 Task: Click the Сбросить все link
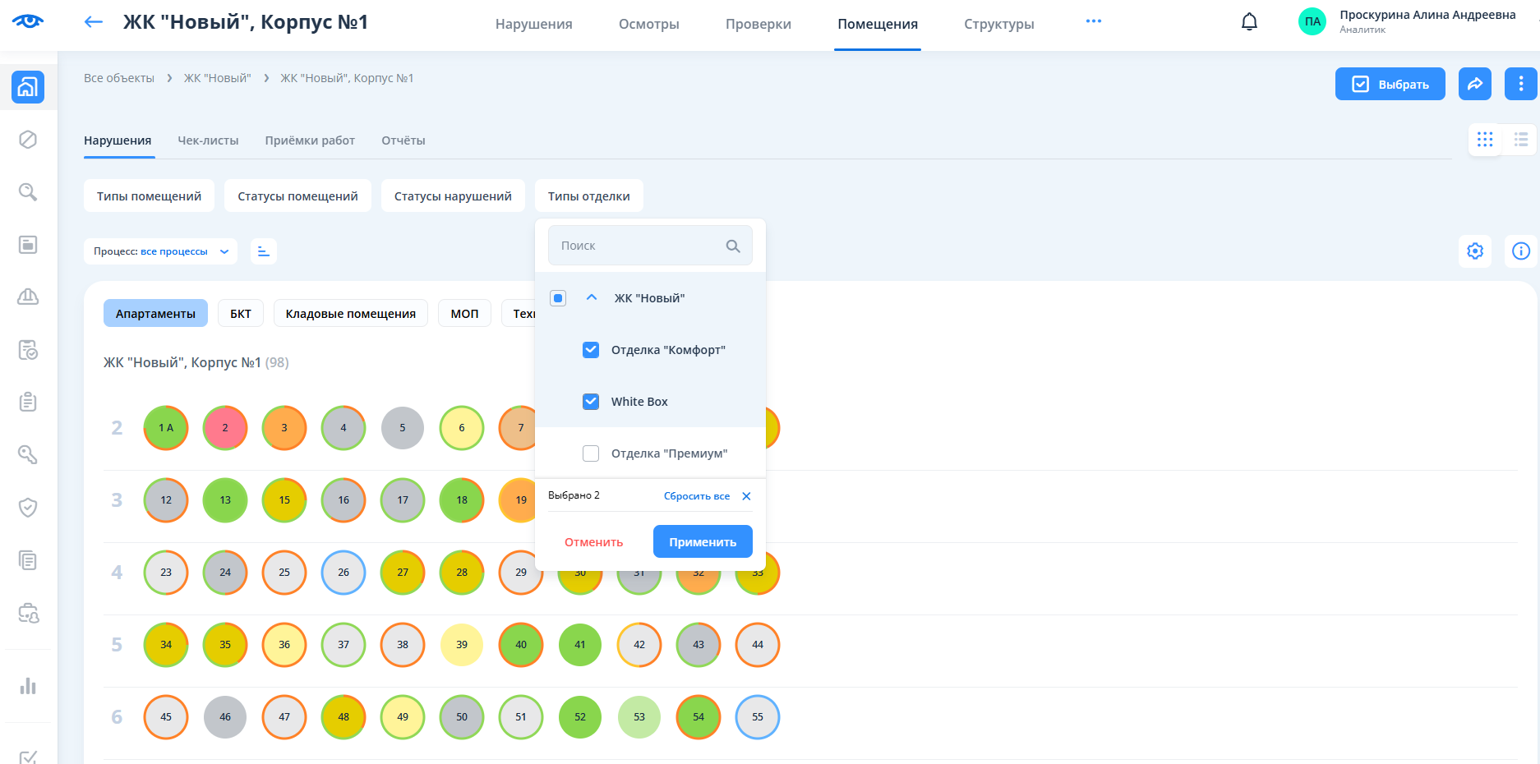[x=696, y=496]
